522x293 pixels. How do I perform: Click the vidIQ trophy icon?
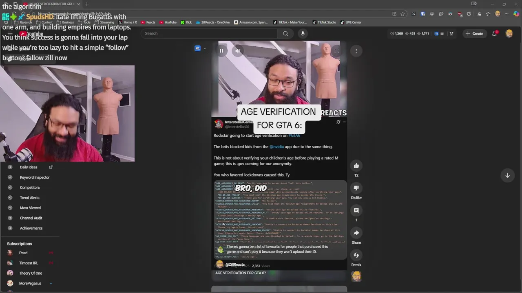[x=451, y=33]
